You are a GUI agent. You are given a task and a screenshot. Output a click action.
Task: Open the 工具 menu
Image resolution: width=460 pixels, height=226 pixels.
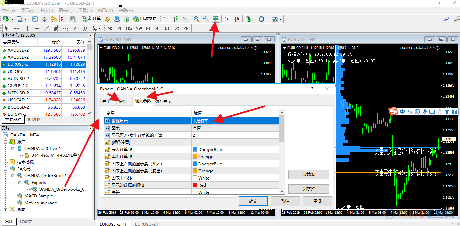click(x=85, y=11)
